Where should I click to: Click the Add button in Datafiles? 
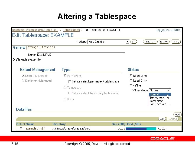click(x=177, y=114)
